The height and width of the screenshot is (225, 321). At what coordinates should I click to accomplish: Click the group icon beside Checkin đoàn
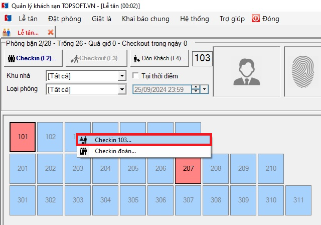coord(83,151)
